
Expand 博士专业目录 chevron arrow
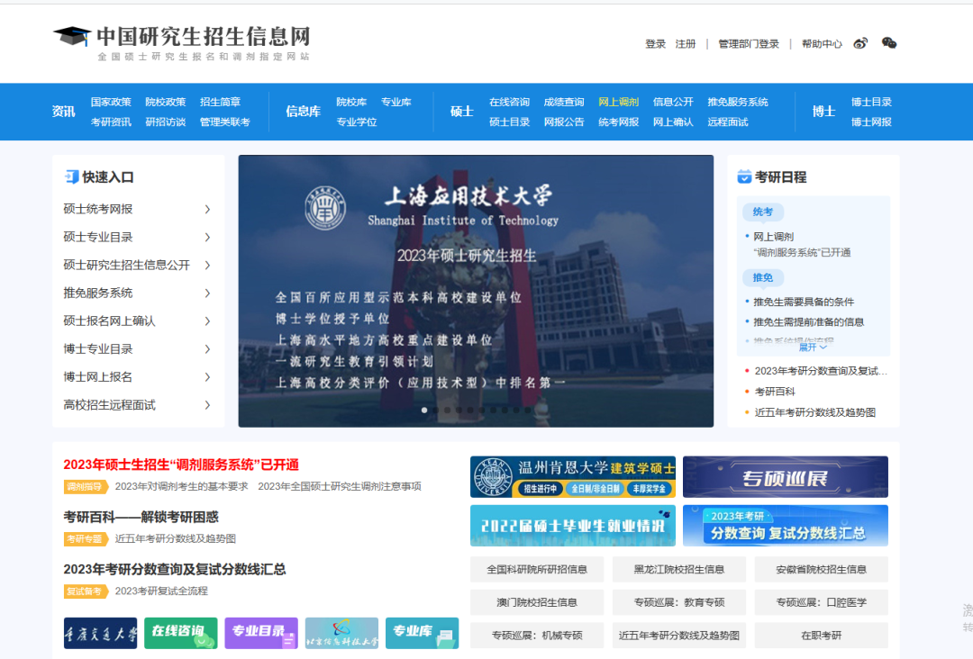tap(207, 349)
